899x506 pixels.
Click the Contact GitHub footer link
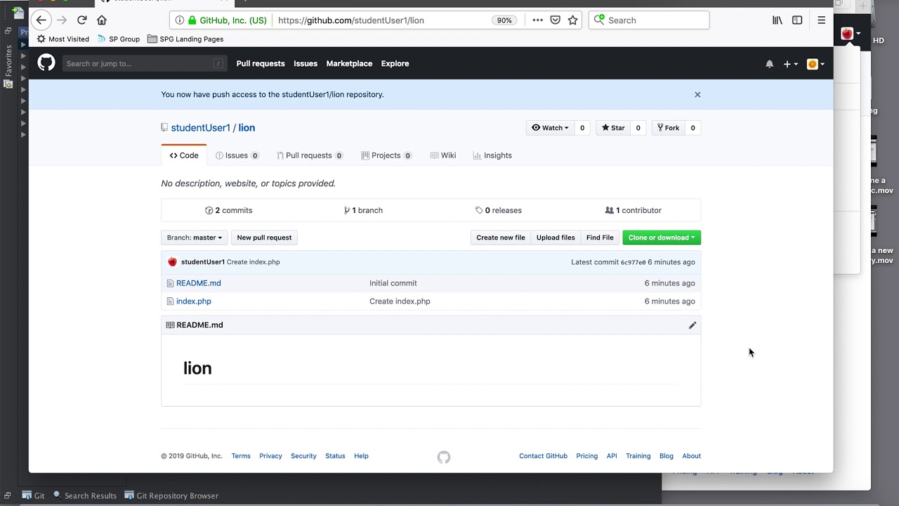(x=543, y=456)
